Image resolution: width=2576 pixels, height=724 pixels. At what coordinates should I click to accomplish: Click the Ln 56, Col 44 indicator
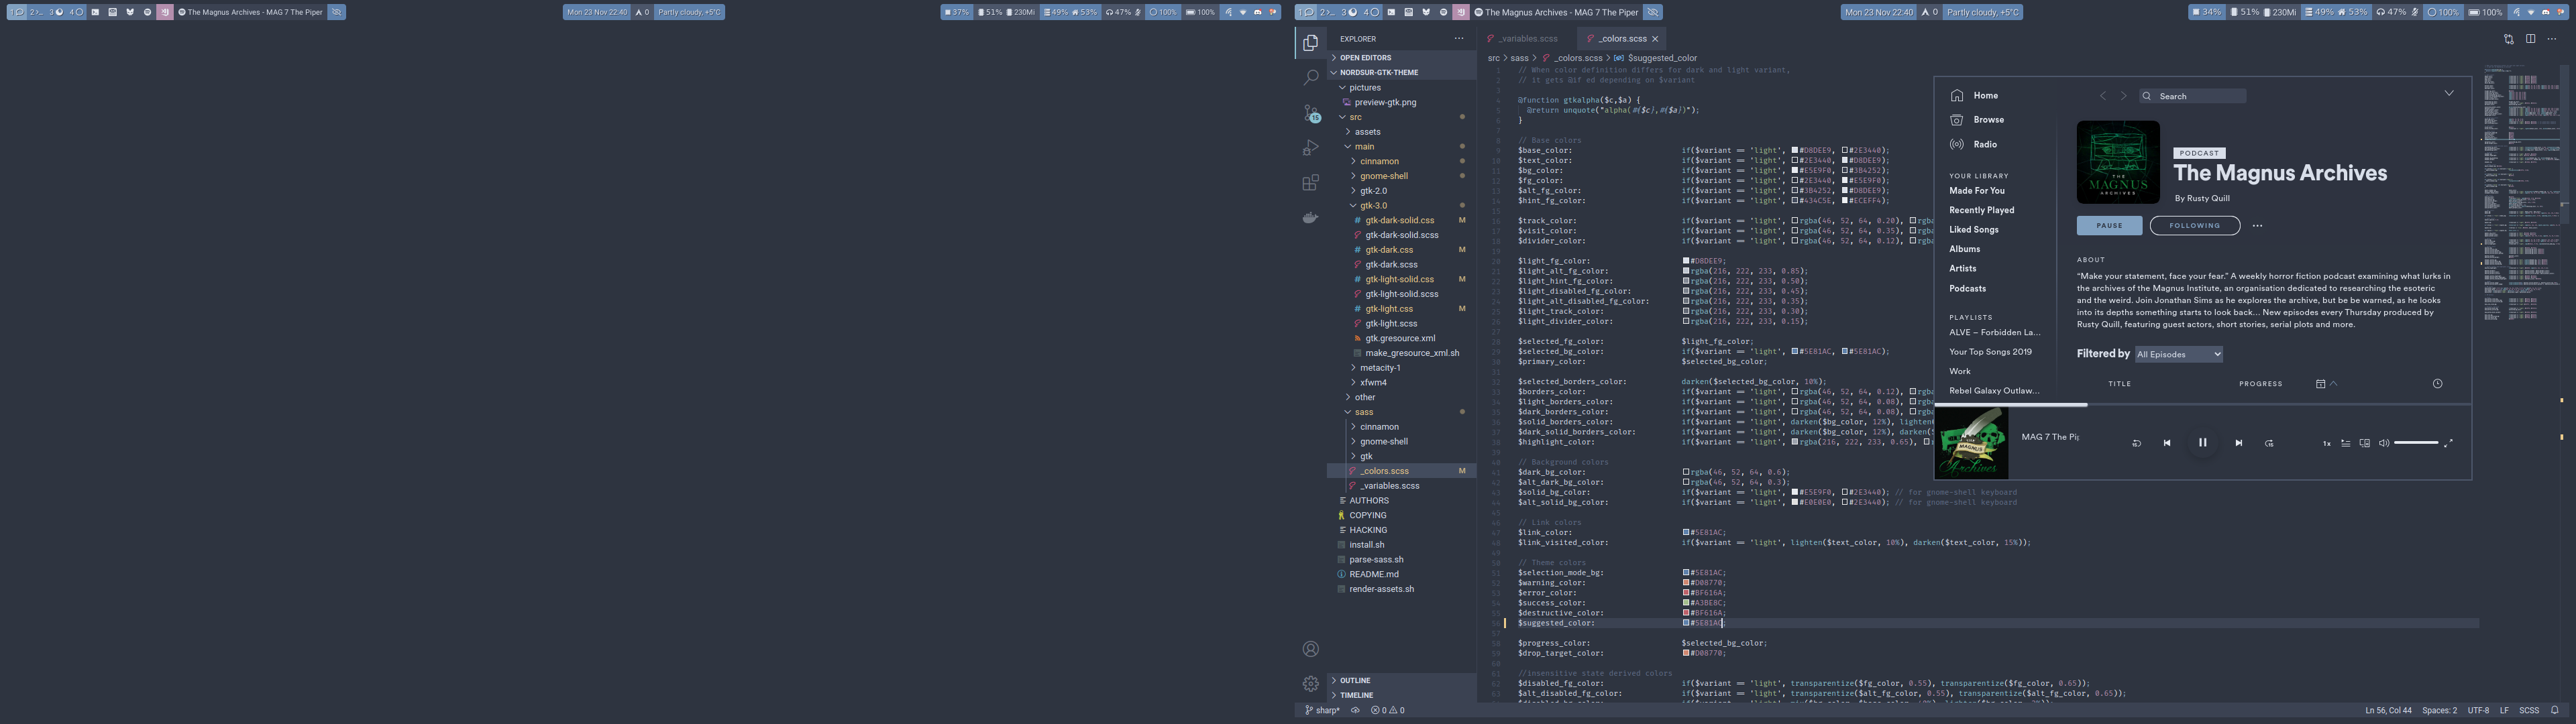point(2388,711)
